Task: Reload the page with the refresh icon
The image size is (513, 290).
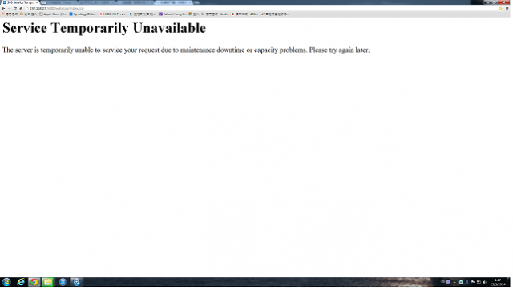Action: tap(15, 9)
